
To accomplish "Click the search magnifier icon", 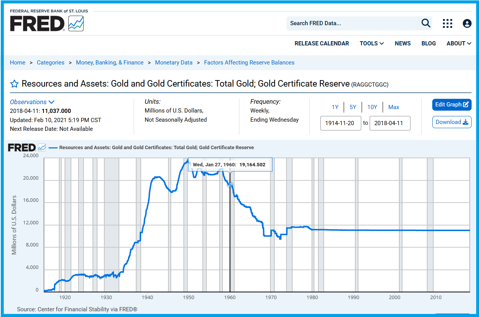I will coord(426,23).
